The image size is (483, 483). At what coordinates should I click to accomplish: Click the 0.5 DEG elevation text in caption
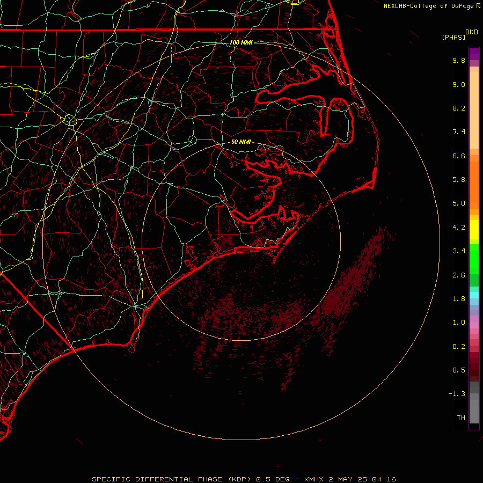[x=273, y=479]
